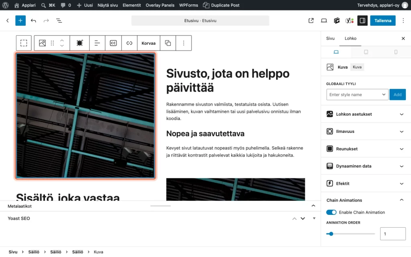Switch to the Lohko sidebar tab
This screenshot has width=411, height=257.
pos(350,38)
